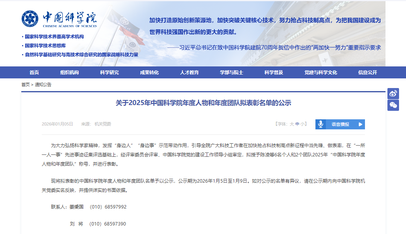Click the 语音播报 voice broadcast button
Image resolution: width=406 pixels, height=234 pixels.
click(x=340, y=124)
